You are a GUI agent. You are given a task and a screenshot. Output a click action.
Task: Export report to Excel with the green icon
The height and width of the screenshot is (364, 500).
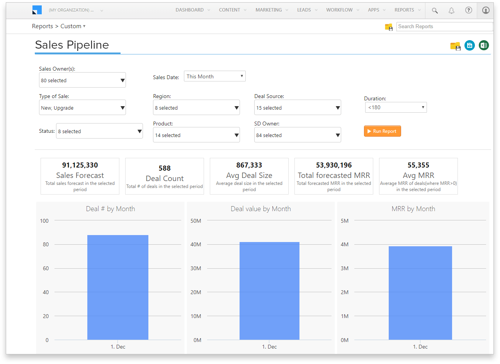coord(483,45)
